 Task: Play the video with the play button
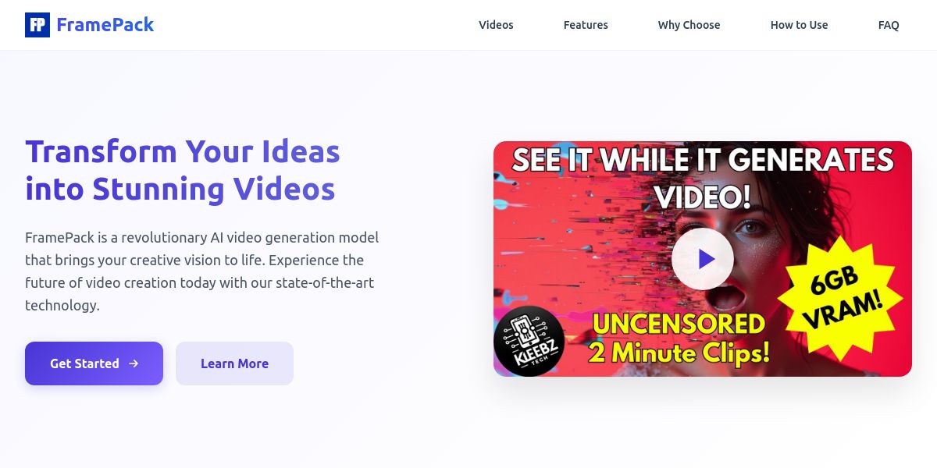coord(703,259)
